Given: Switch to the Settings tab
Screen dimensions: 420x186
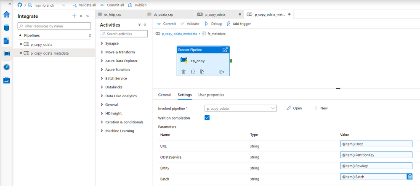Looking at the screenshot, I should (185, 95).
